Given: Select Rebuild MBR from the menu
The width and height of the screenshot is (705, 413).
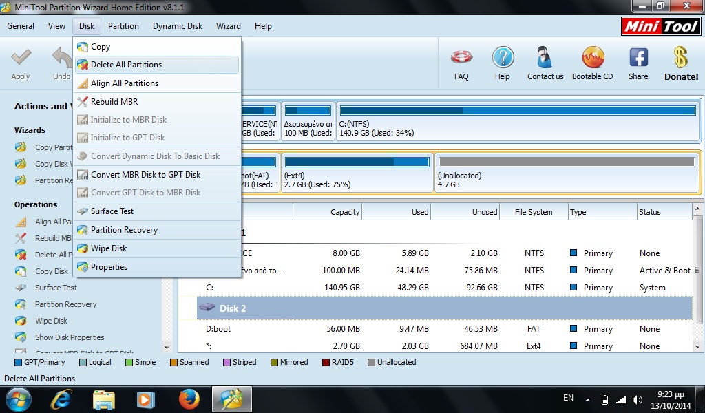Looking at the screenshot, I should tap(158, 102).
